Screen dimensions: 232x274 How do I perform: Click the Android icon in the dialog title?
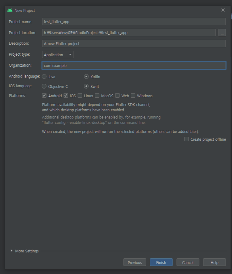click(10, 10)
